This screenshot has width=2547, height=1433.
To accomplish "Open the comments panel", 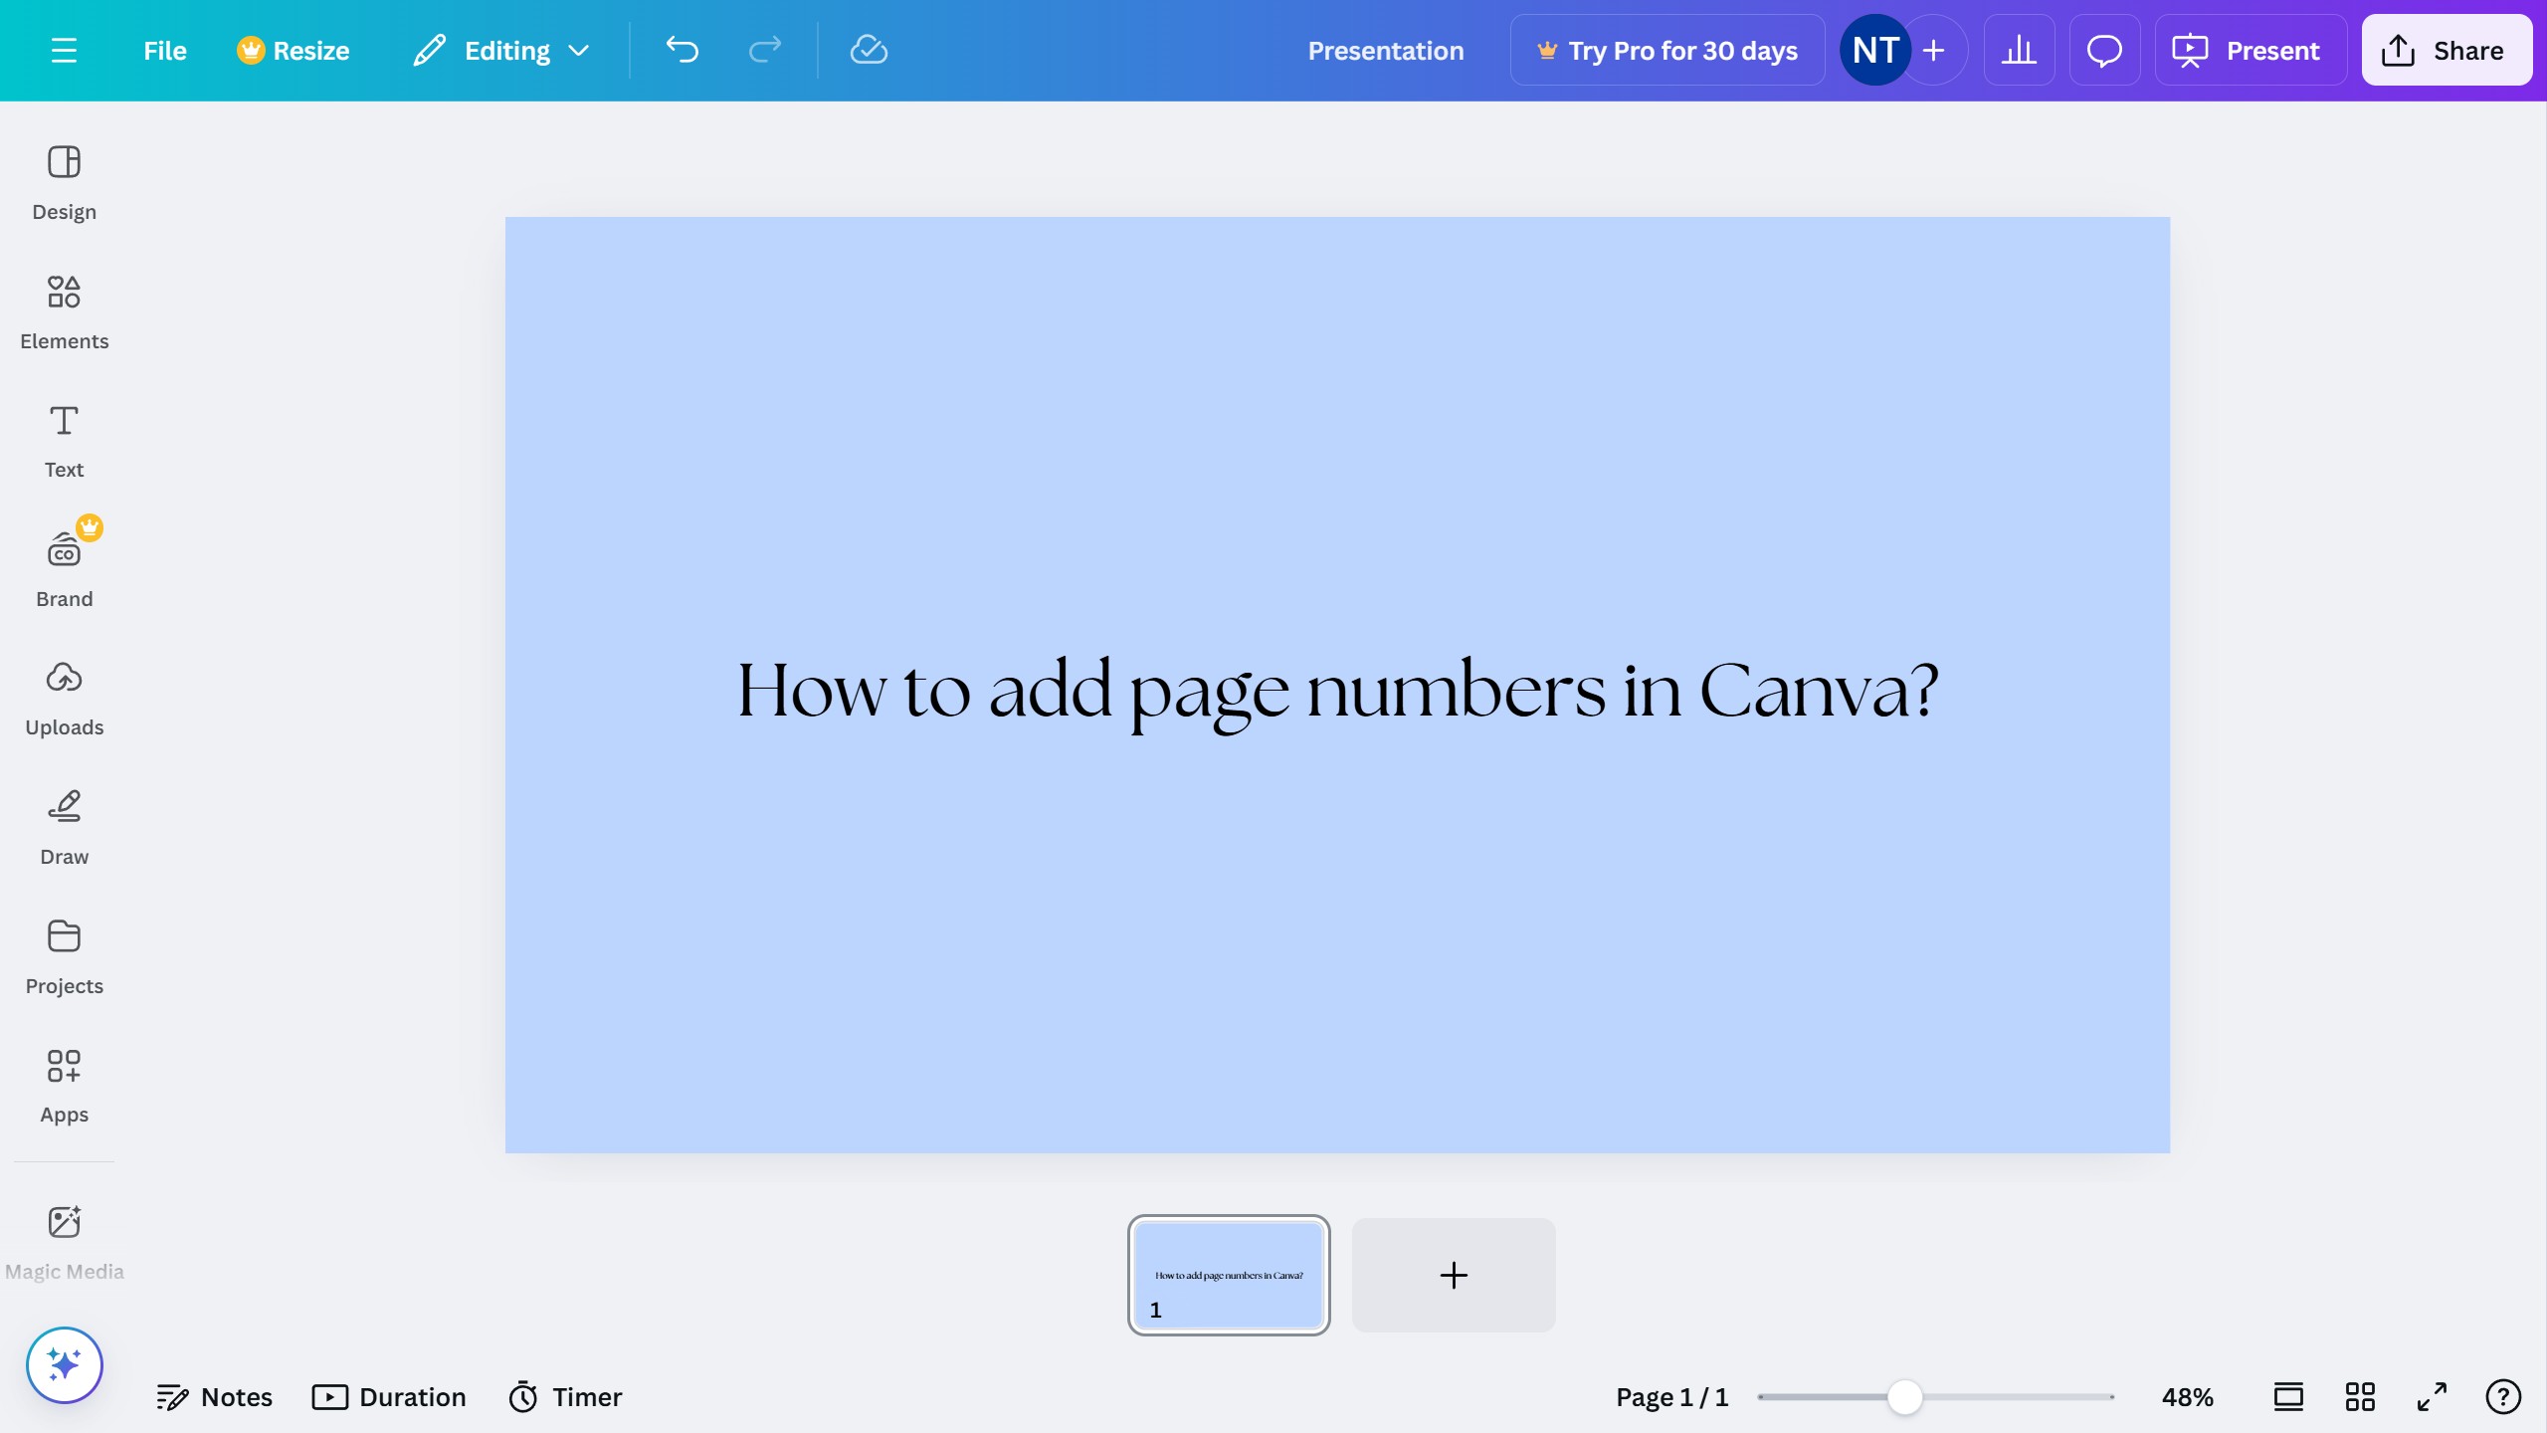I will tap(2103, 50).
